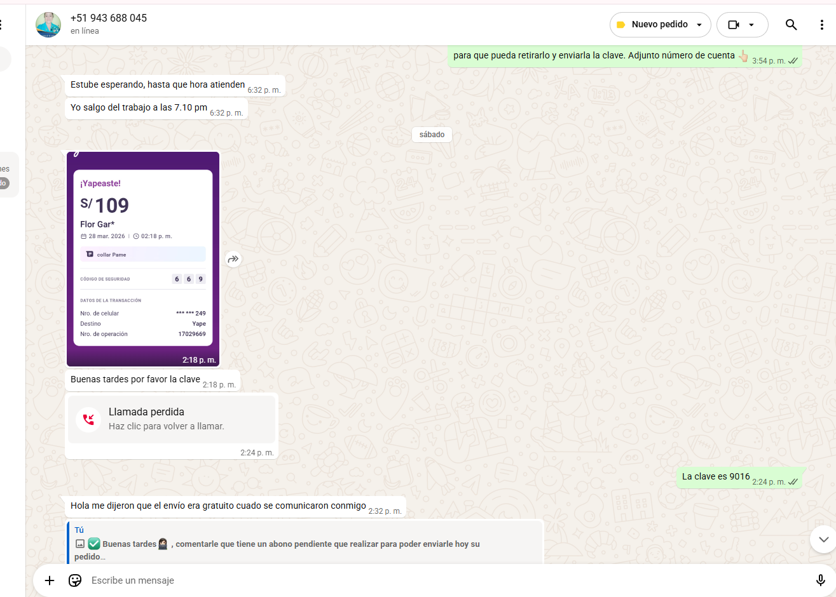Jump to the quoted Tú message
836x597 pixels.
(x=305, y=544)
